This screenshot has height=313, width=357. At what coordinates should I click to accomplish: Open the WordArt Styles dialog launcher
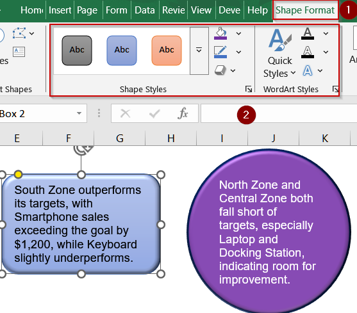(335, 89)
